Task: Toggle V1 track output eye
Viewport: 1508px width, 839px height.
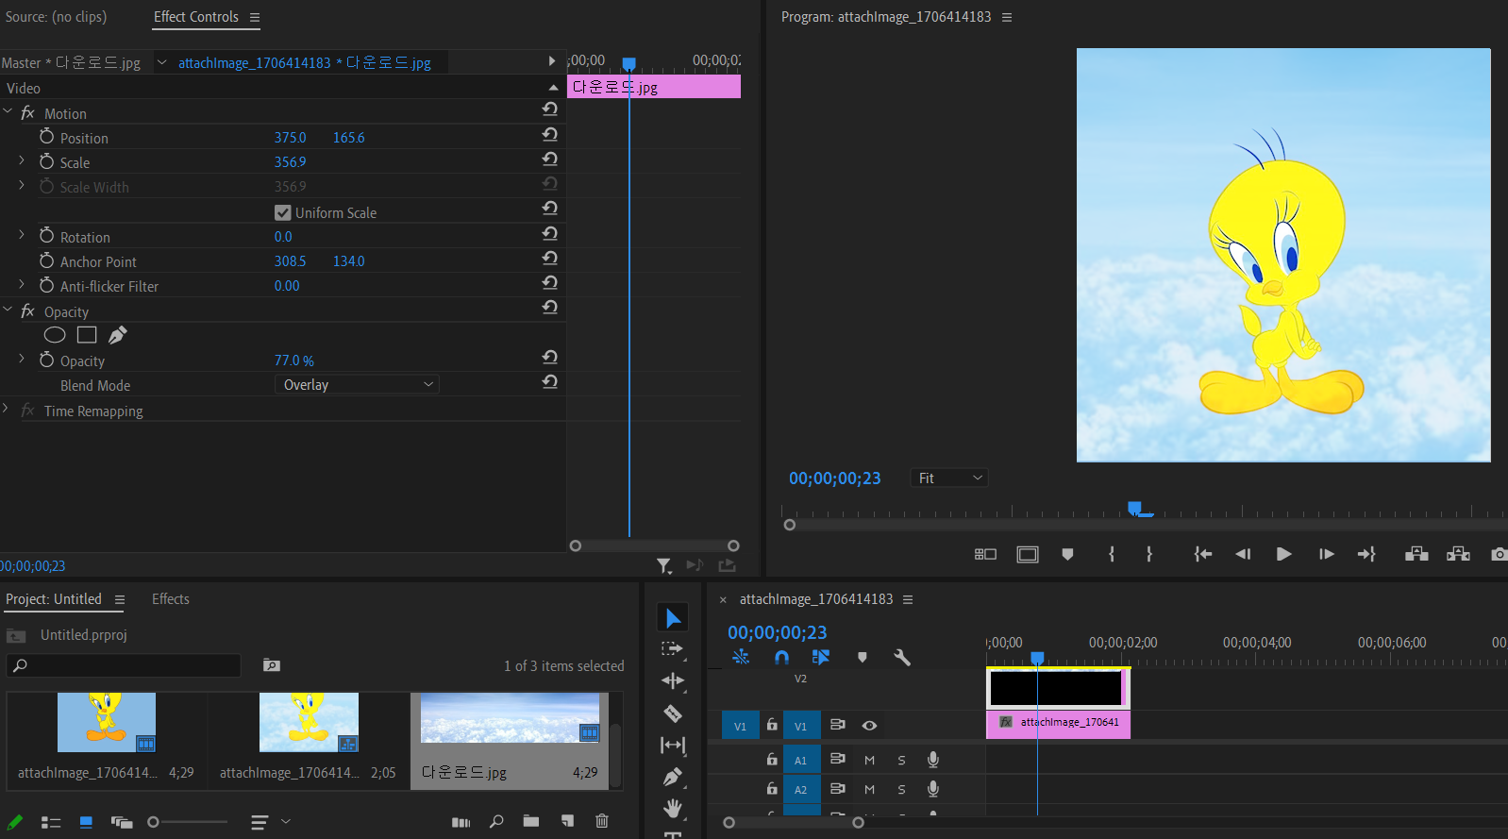Action: point(869,726)
